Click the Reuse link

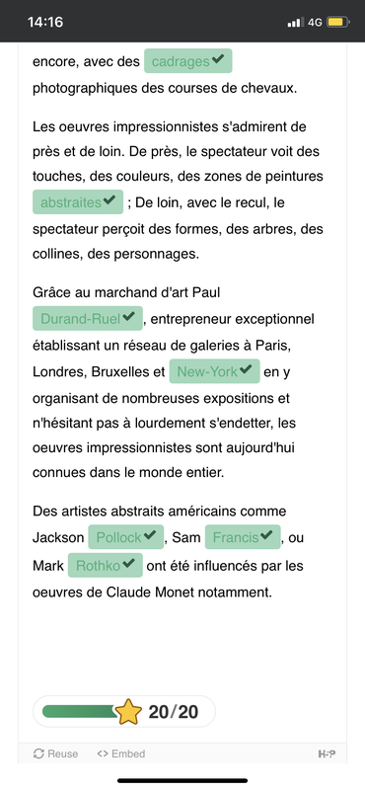(x=55, y=753)
